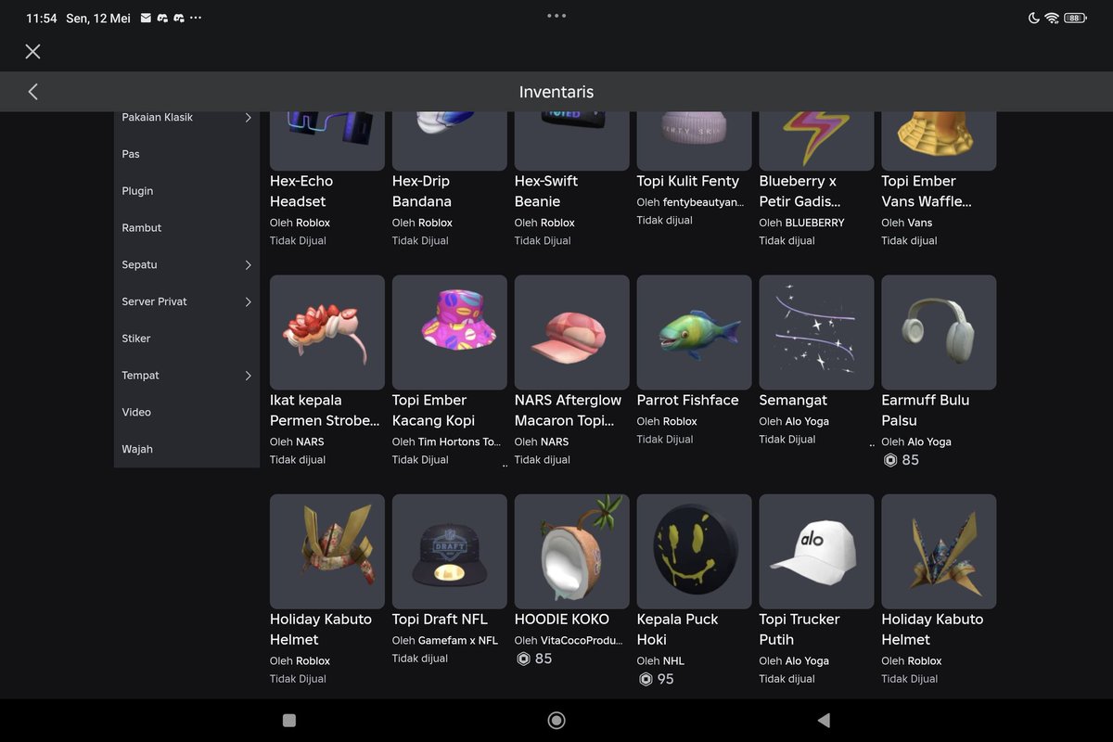
Task: Tap Android recent apps square button
Action: point(288,721)
